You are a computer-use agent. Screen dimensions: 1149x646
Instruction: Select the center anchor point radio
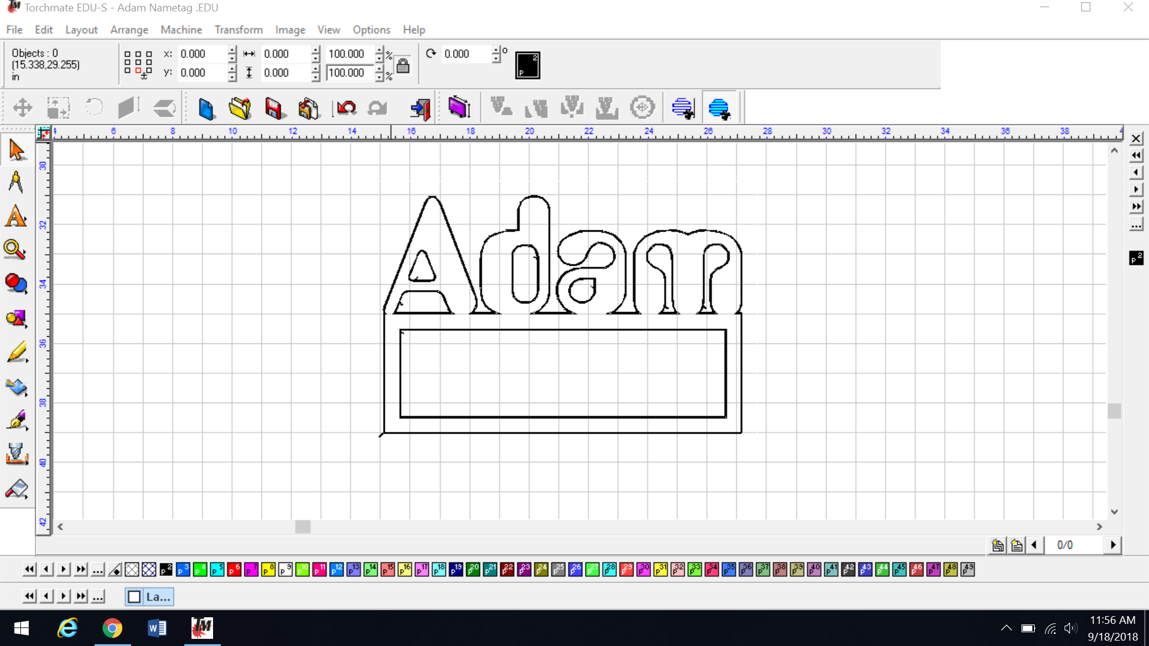click(138, 62)
